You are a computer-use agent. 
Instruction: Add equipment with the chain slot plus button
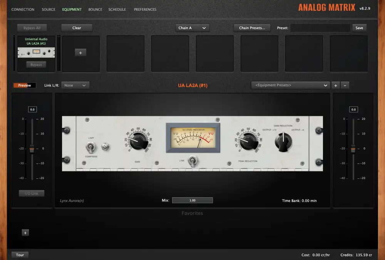(x=80, y=53)
